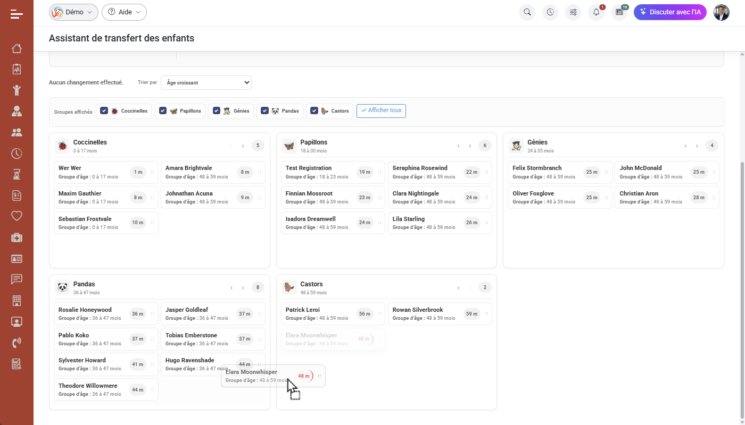This screenshot has width=745, height=425.
Task: Click the next arrow in Génies header
Action: (697, 146)
